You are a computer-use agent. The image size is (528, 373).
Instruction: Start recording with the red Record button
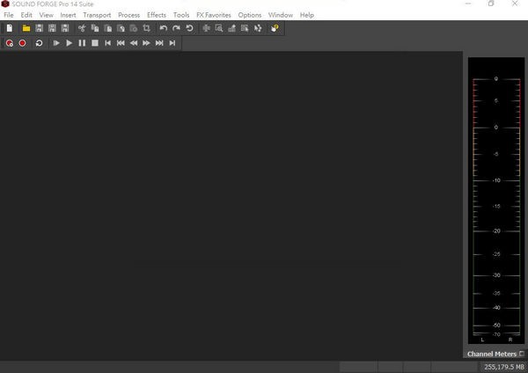(x=22, y=43)
